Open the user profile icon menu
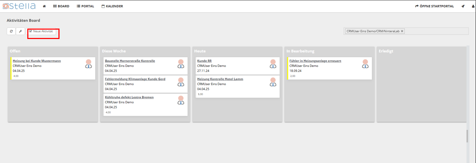The height and width of the screenshot is (163, 476). click(473, 6)
